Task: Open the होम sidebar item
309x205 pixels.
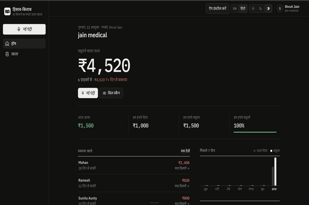Action: tap(24, 44)
